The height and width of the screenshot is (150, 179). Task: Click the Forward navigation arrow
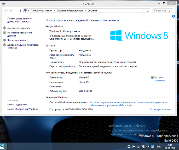11,11
